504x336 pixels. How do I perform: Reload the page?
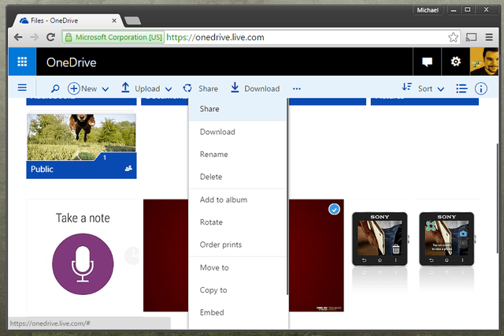pyautogui.click(x=50, y=37)
